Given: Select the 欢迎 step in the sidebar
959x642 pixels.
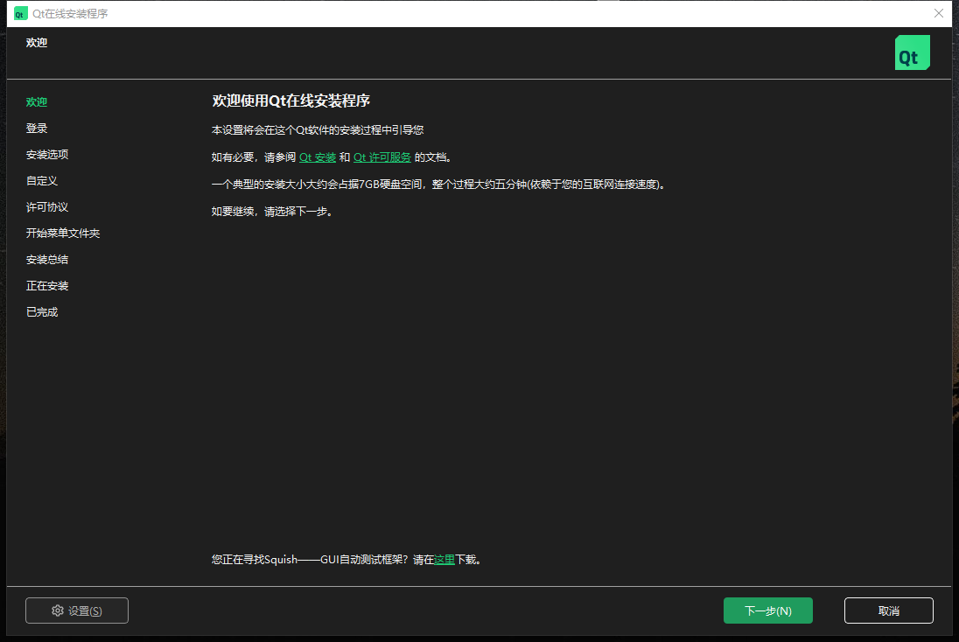Looking at the screenshot, I should coord(37,102).
